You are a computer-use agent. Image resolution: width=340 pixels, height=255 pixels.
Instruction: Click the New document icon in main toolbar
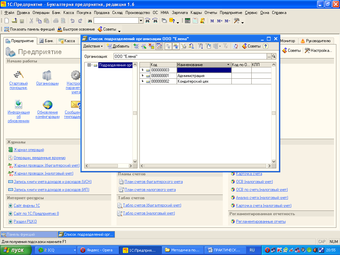(x=7, y=21)
